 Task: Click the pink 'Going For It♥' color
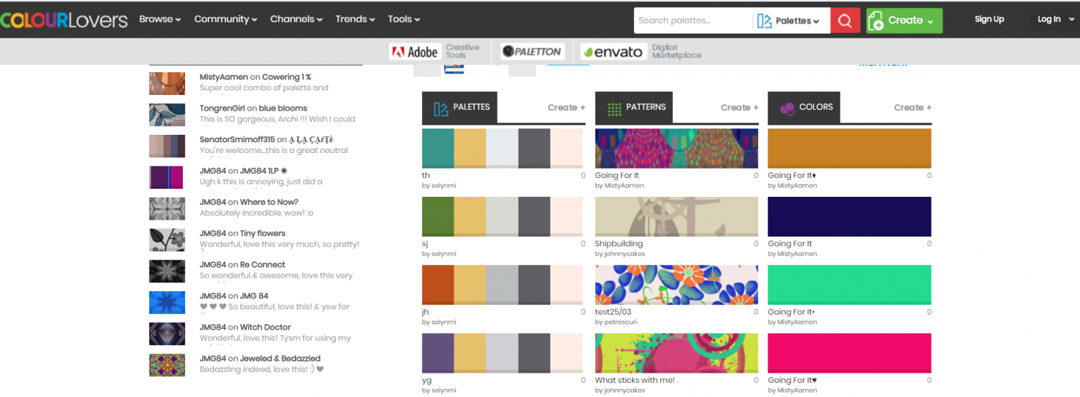coord(849,353)
